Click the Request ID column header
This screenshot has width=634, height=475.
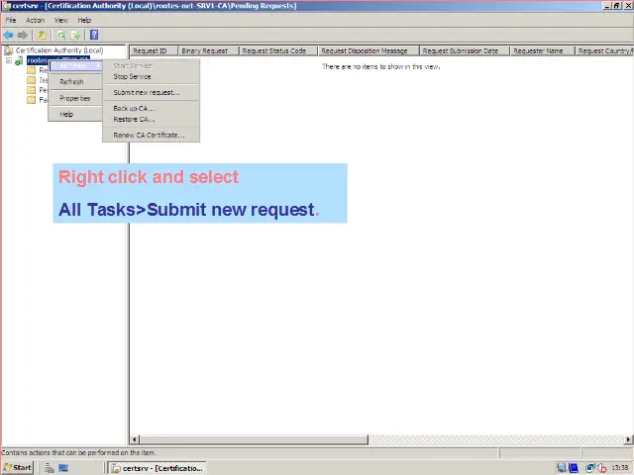(x=151, y=50)
